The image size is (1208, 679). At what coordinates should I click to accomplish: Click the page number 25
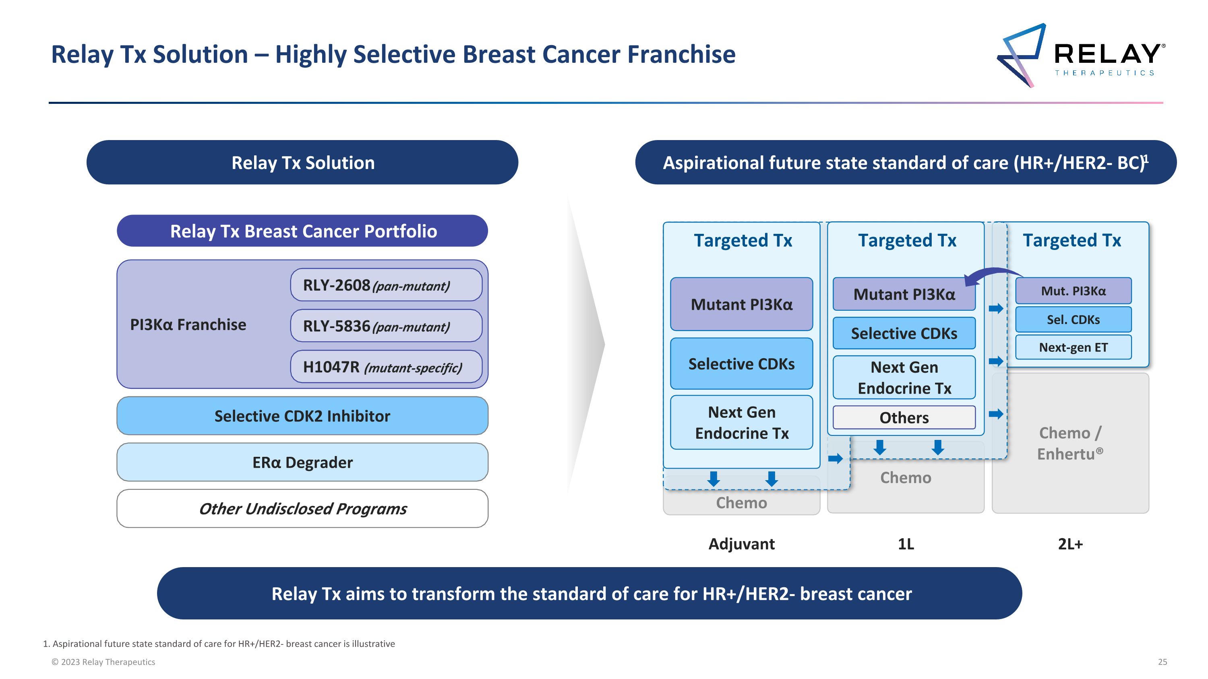[1162, 662]
